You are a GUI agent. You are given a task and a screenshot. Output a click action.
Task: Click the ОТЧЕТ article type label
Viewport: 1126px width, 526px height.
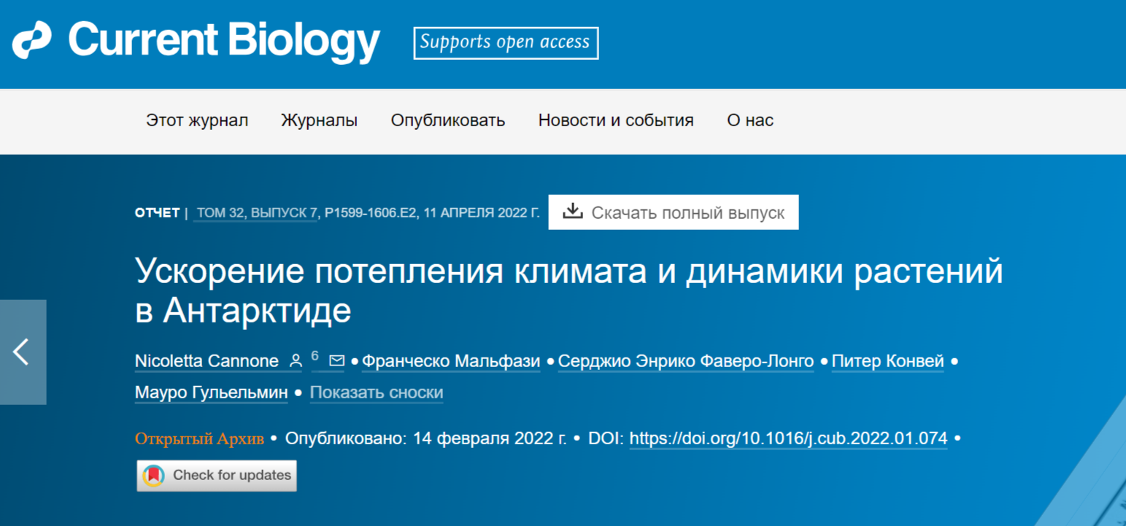[x=157, y=213]
